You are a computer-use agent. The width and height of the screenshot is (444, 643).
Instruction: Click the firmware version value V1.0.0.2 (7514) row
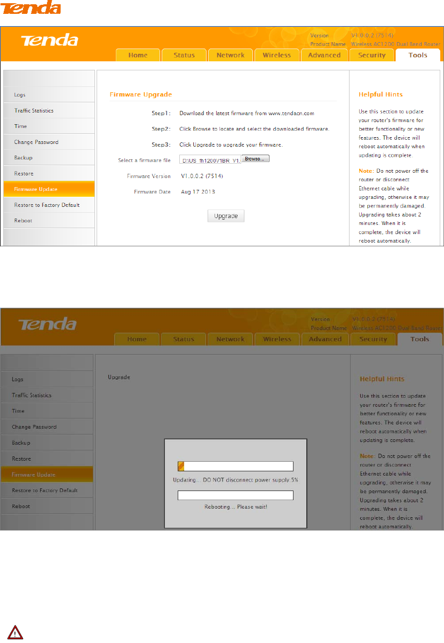click(x=201, y=176)
